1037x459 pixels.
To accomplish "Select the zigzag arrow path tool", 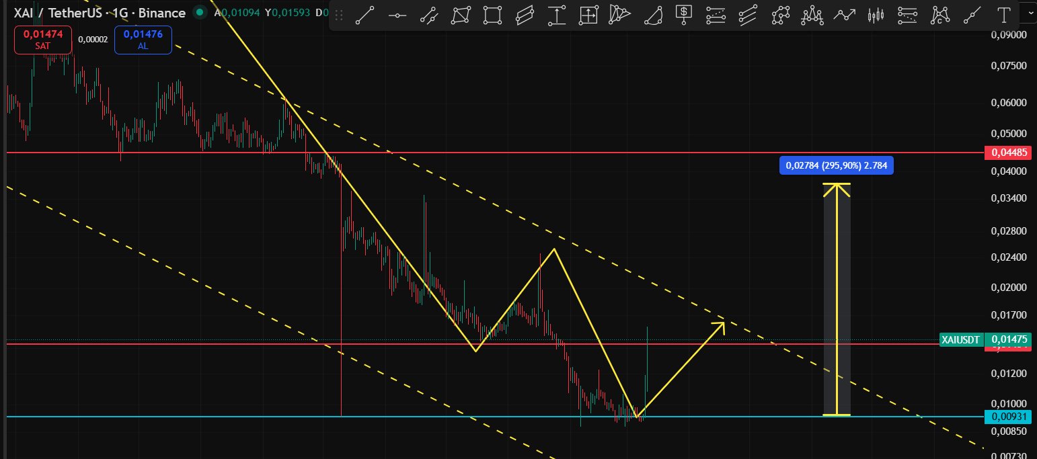I will coord(845,15).
